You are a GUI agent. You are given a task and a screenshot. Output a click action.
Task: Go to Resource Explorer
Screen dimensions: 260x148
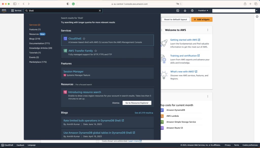[137, 103]
